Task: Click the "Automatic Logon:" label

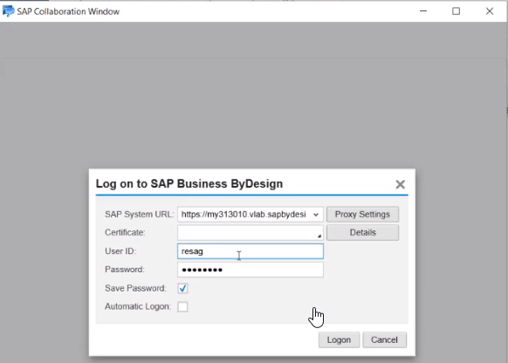Action: point(138,306)
